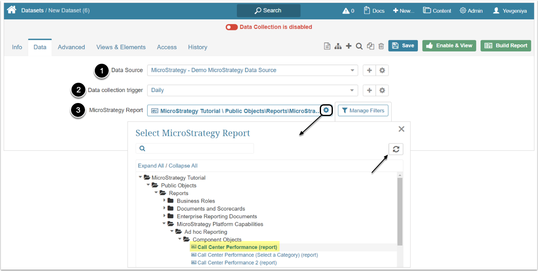Open the Data Source dropdown
This screenshot has height=271, width=538.
253,70
